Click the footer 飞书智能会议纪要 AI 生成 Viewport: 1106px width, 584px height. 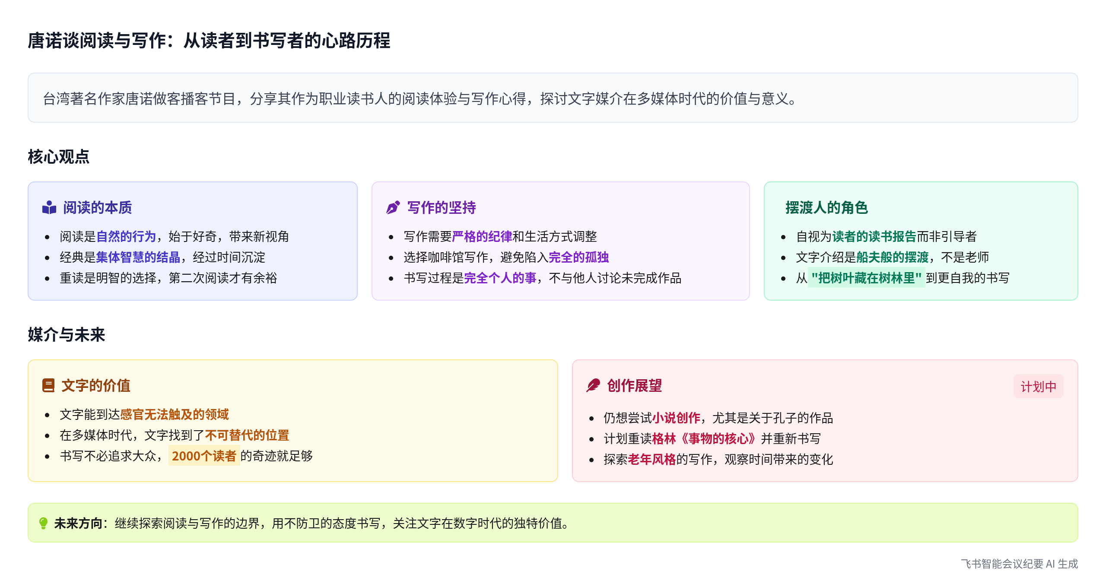[1019, 564]
